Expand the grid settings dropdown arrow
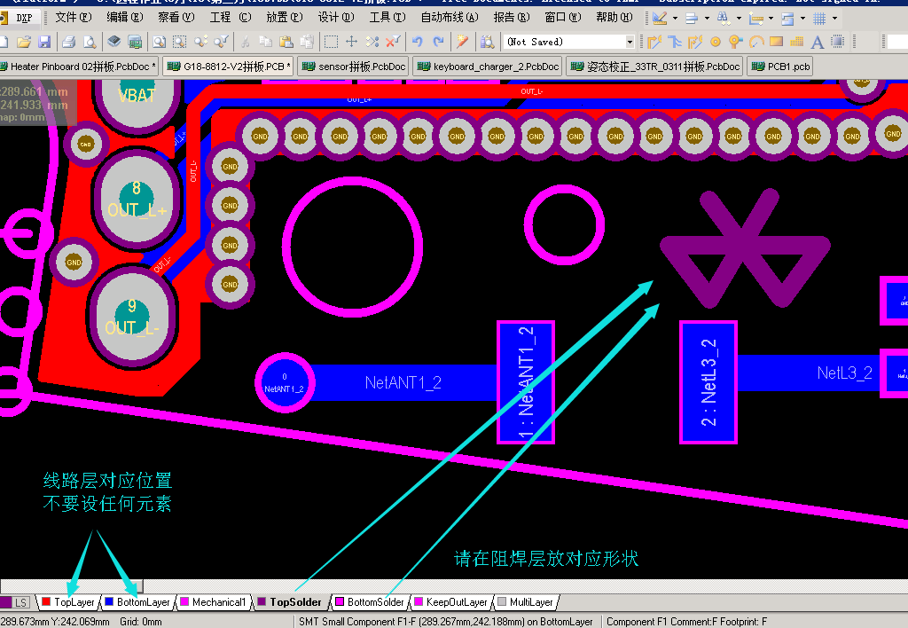 834,18
